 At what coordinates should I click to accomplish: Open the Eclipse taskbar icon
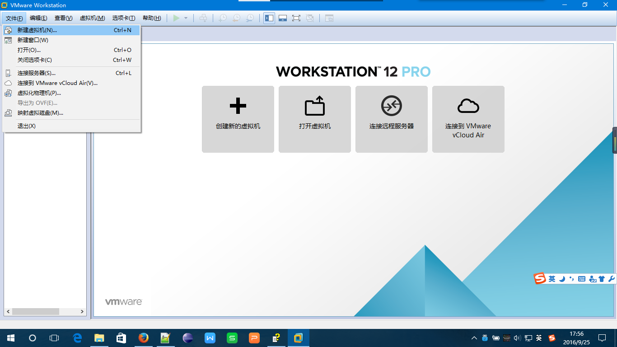click(187, 338)
